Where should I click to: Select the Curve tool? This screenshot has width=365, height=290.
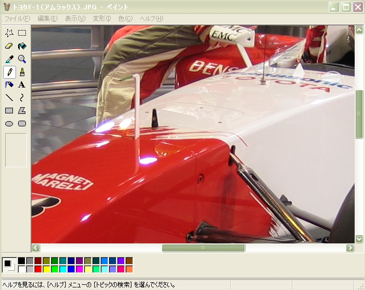coord(22,97)
